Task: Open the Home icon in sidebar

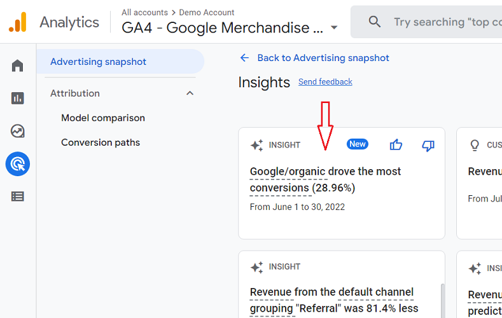Action: pos(18,66)
